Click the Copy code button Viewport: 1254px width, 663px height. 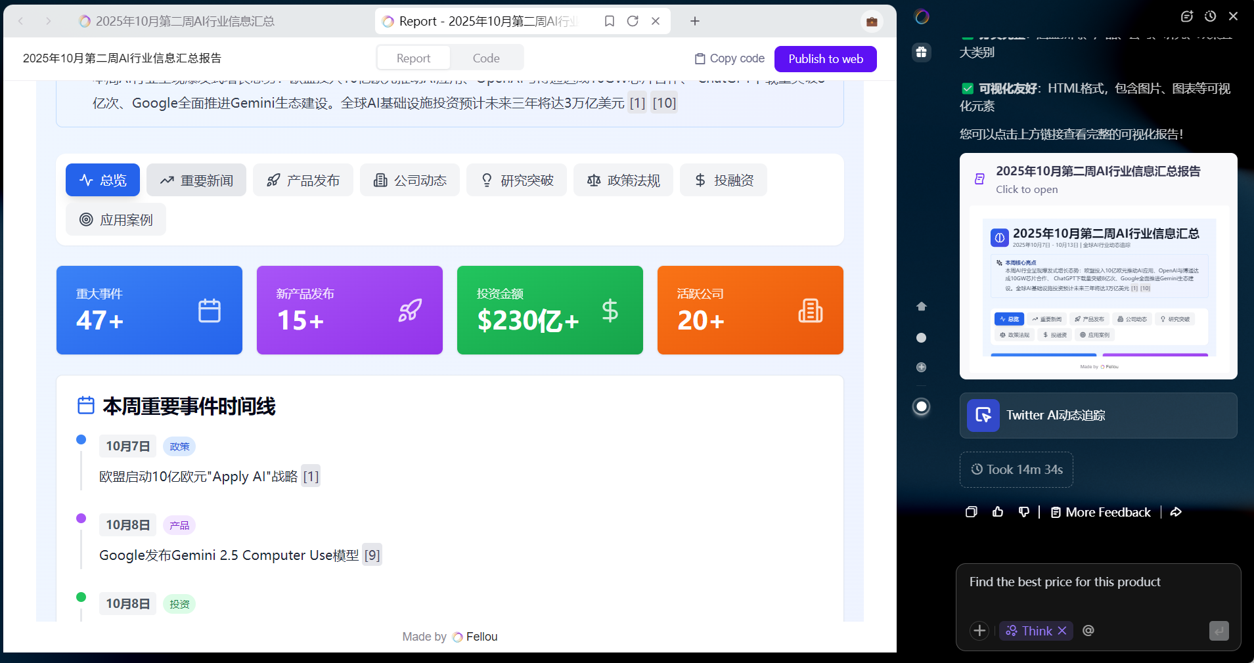(x=729, y=58)
